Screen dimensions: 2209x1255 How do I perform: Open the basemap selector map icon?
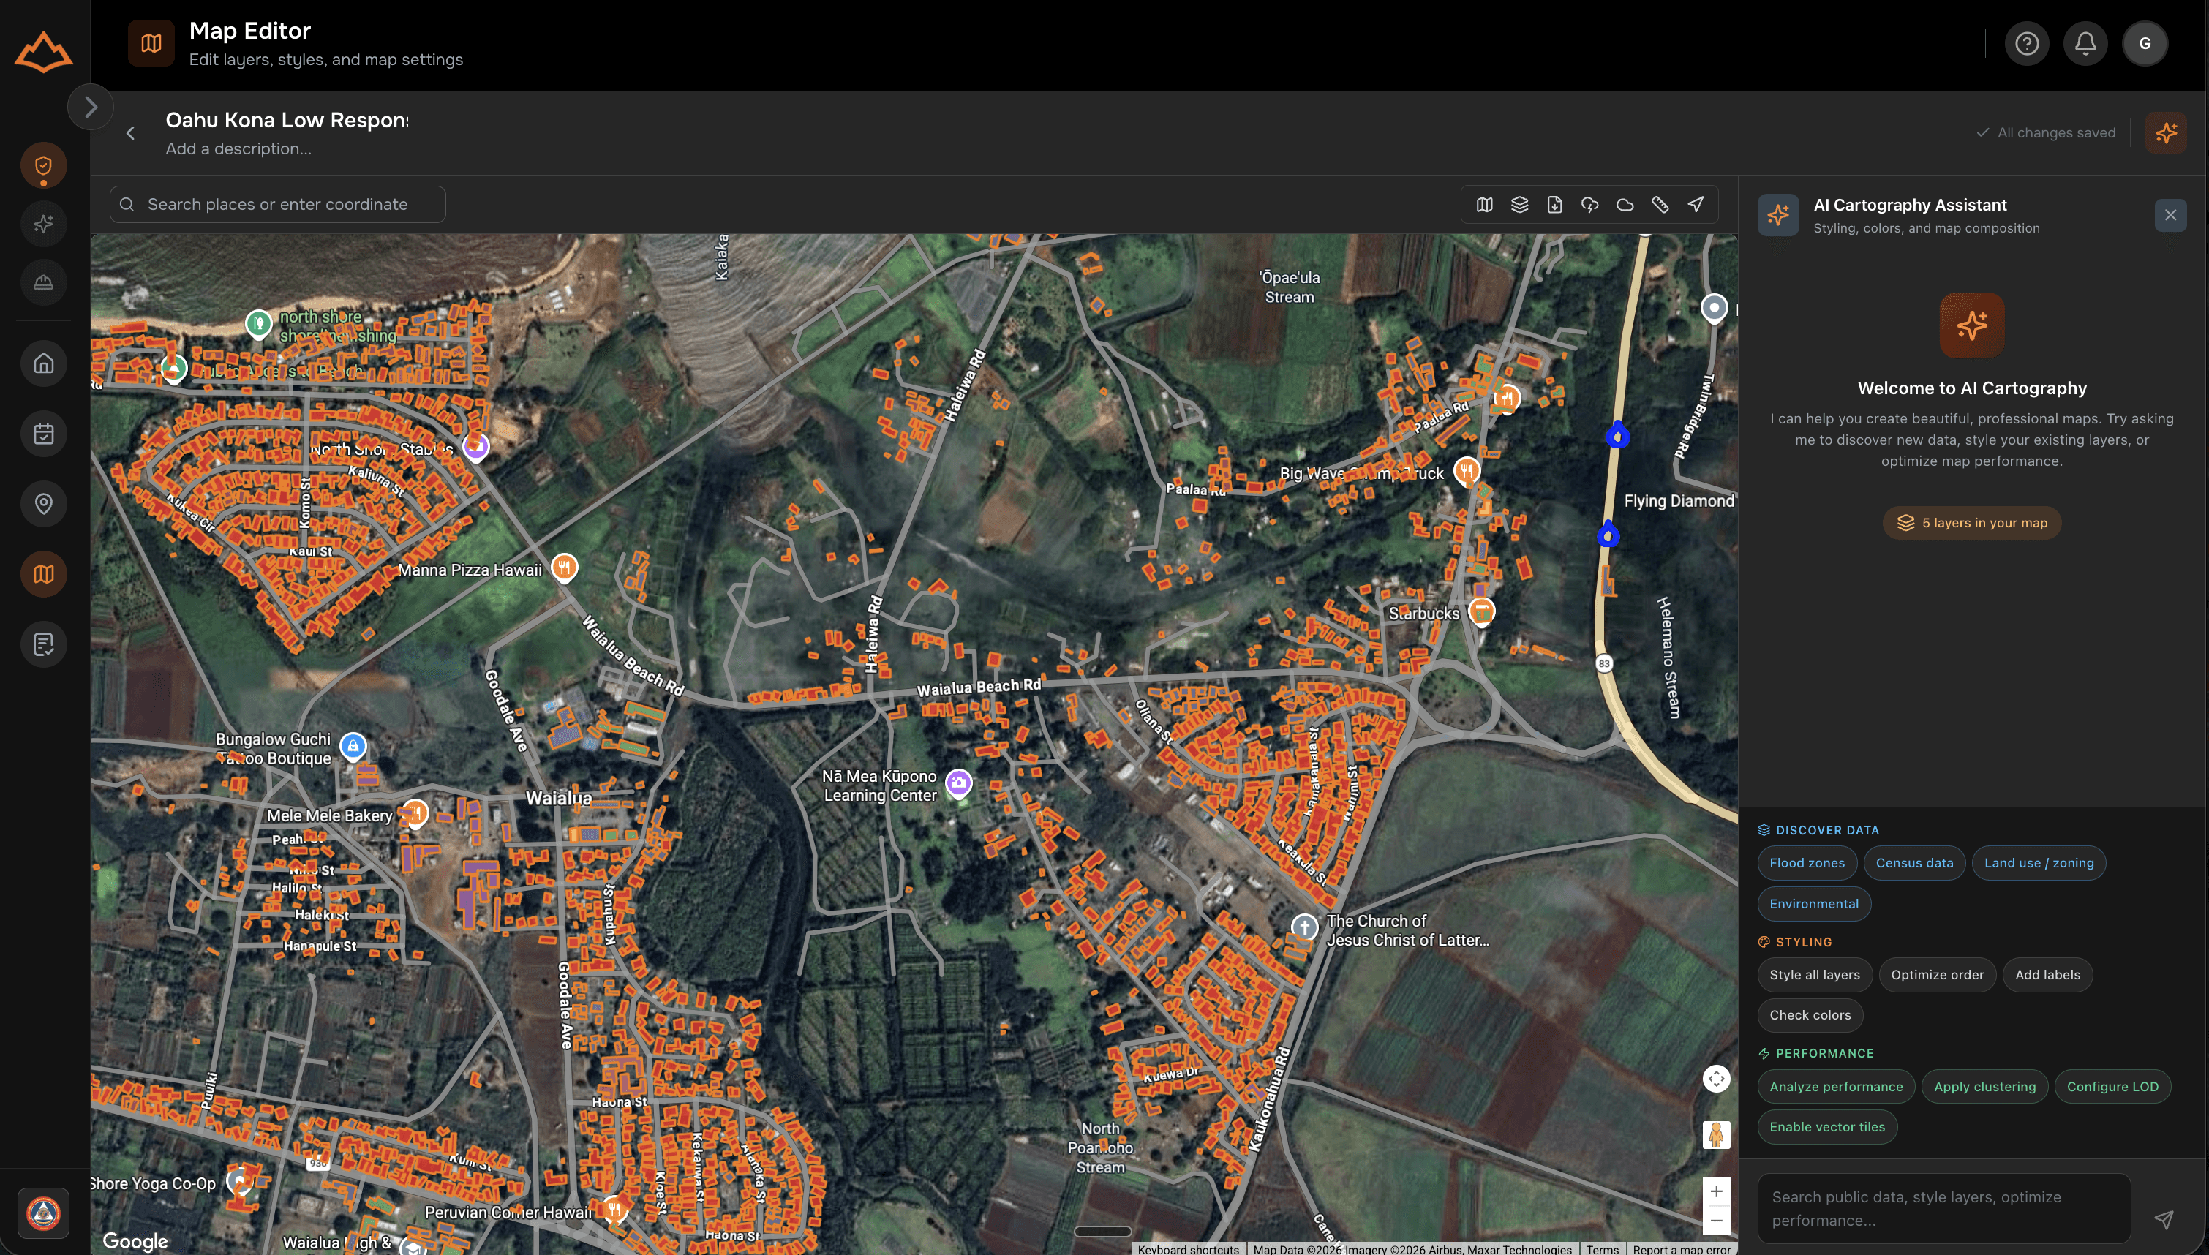click(1483, 204)
